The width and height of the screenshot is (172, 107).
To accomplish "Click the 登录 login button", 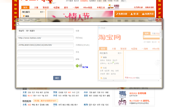I will coord(134,14).
